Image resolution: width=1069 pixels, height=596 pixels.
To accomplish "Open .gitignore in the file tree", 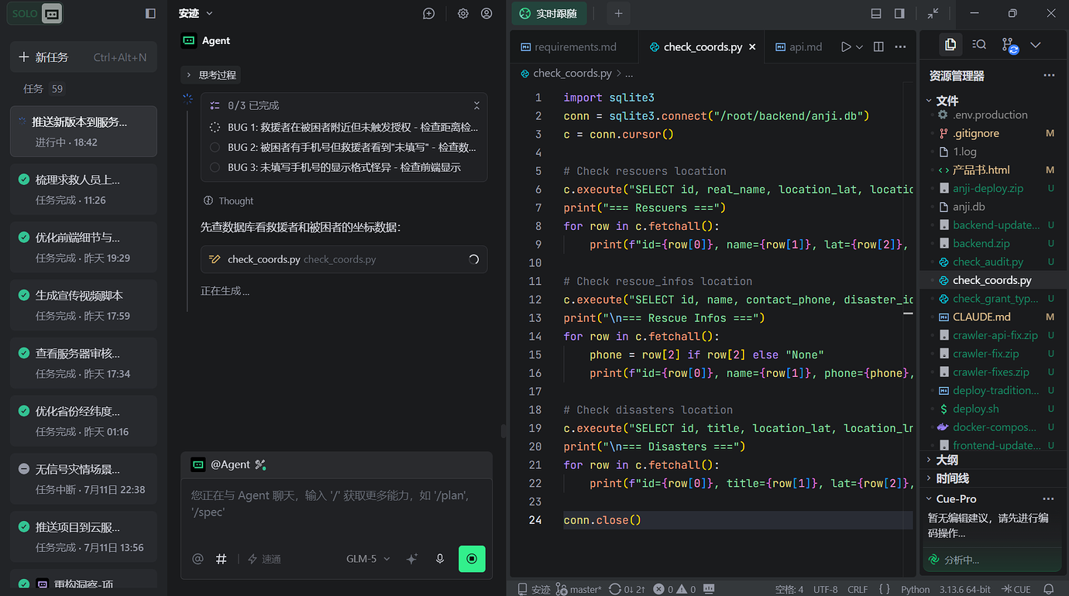I will coord(992,133).
